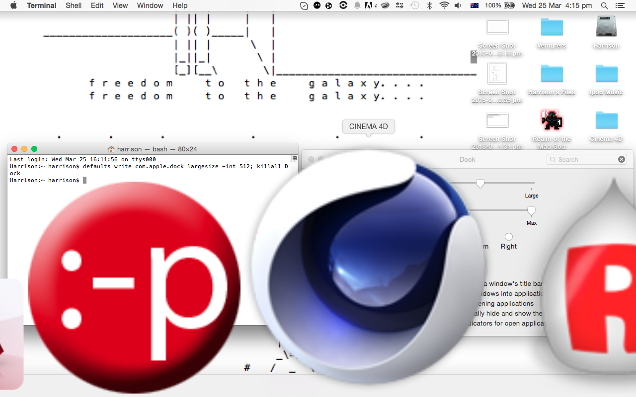
Task: Click the 'defaults write com.apple.dock' command line
Action: (149, 170)
